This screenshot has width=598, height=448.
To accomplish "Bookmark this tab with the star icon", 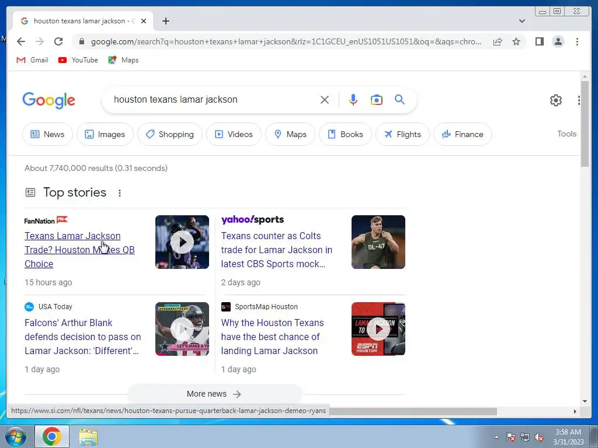I will click(516, 41).
